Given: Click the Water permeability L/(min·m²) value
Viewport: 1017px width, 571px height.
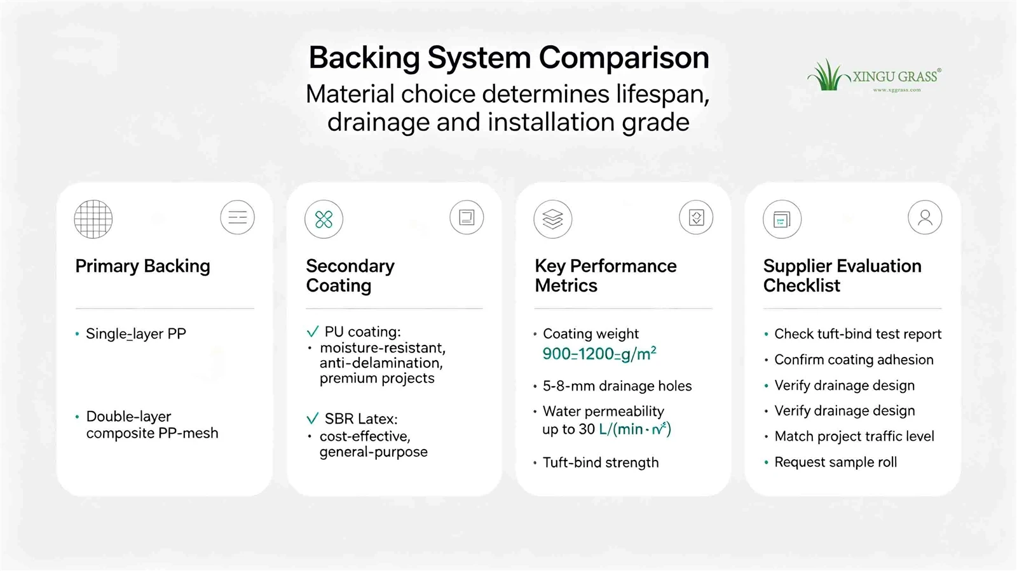Looking at the screenshot, I should click(x=635, y=429).
